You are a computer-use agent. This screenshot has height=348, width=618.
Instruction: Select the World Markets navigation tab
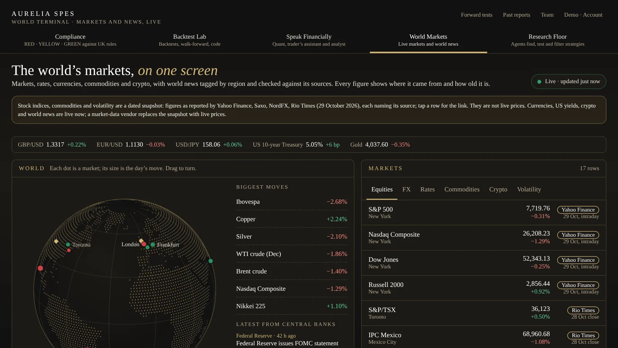coord(428,40)
